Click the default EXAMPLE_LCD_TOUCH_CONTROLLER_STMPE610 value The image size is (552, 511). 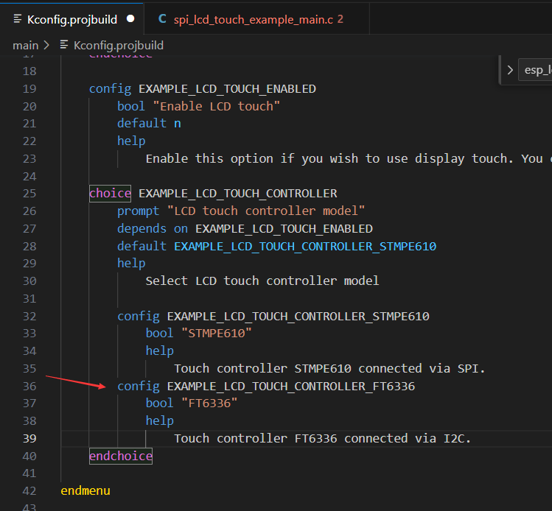click(305, 246)
